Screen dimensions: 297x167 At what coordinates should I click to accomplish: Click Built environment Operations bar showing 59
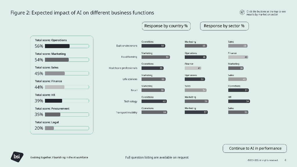click(153, 46)
